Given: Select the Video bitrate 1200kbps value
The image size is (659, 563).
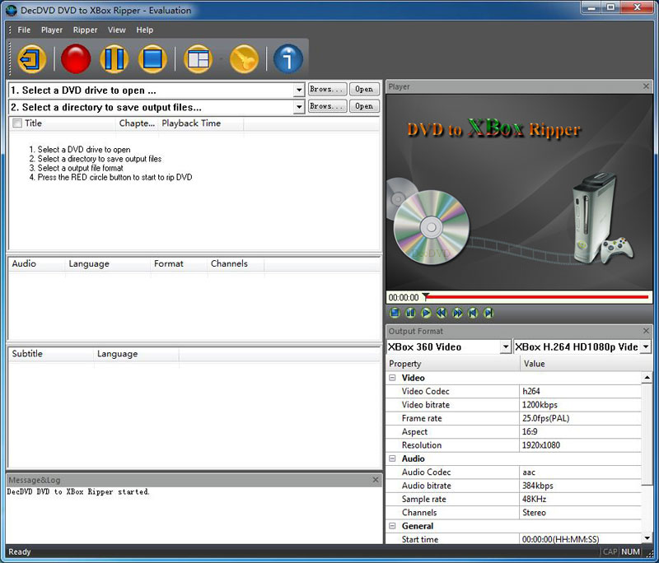Looking at the screenshot, I should tap(580, 405).
